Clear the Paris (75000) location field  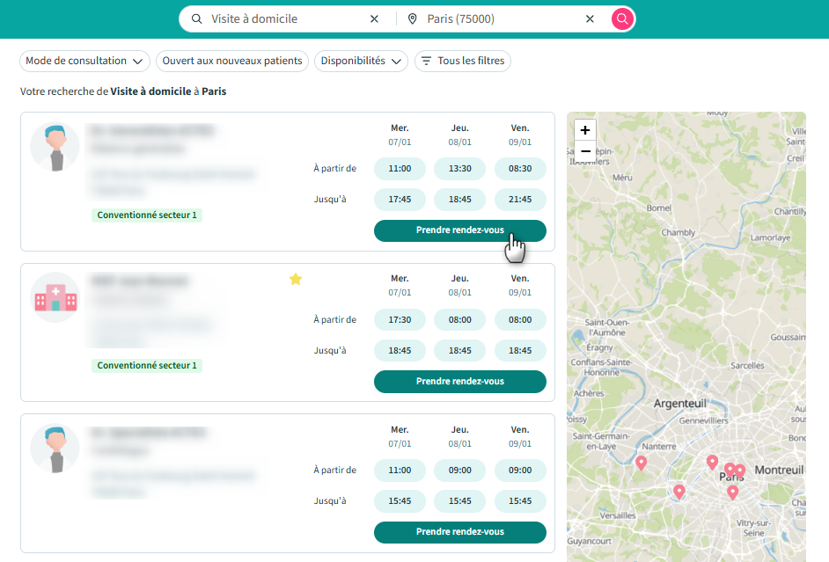590,18
